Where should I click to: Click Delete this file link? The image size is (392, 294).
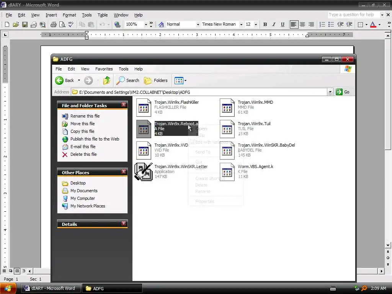(83, 154)
